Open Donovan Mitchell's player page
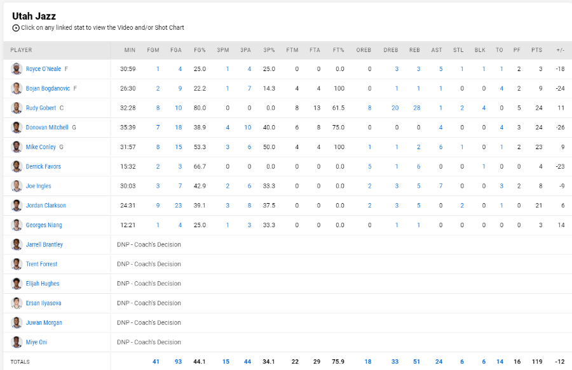 (47, 128)
